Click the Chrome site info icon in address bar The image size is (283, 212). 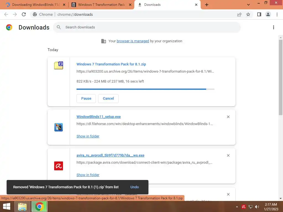click(x=35, y=14)
